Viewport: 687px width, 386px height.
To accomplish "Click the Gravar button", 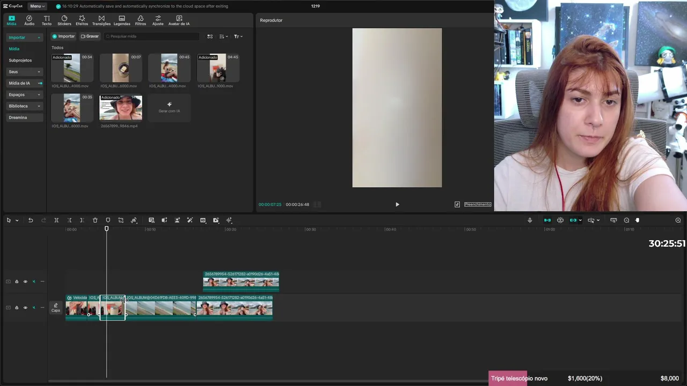I will coord(90,36).
